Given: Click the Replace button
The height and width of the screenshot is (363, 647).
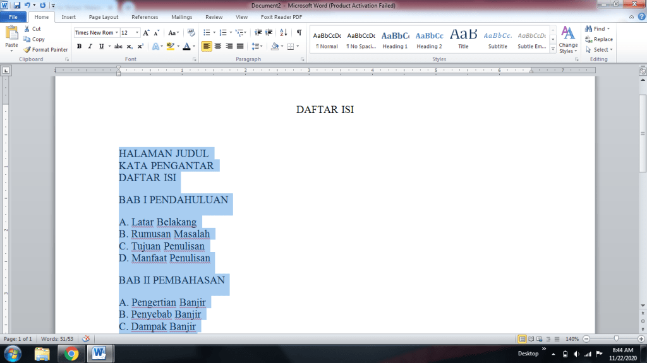Looking at the screenshot, I should point(598,39).
